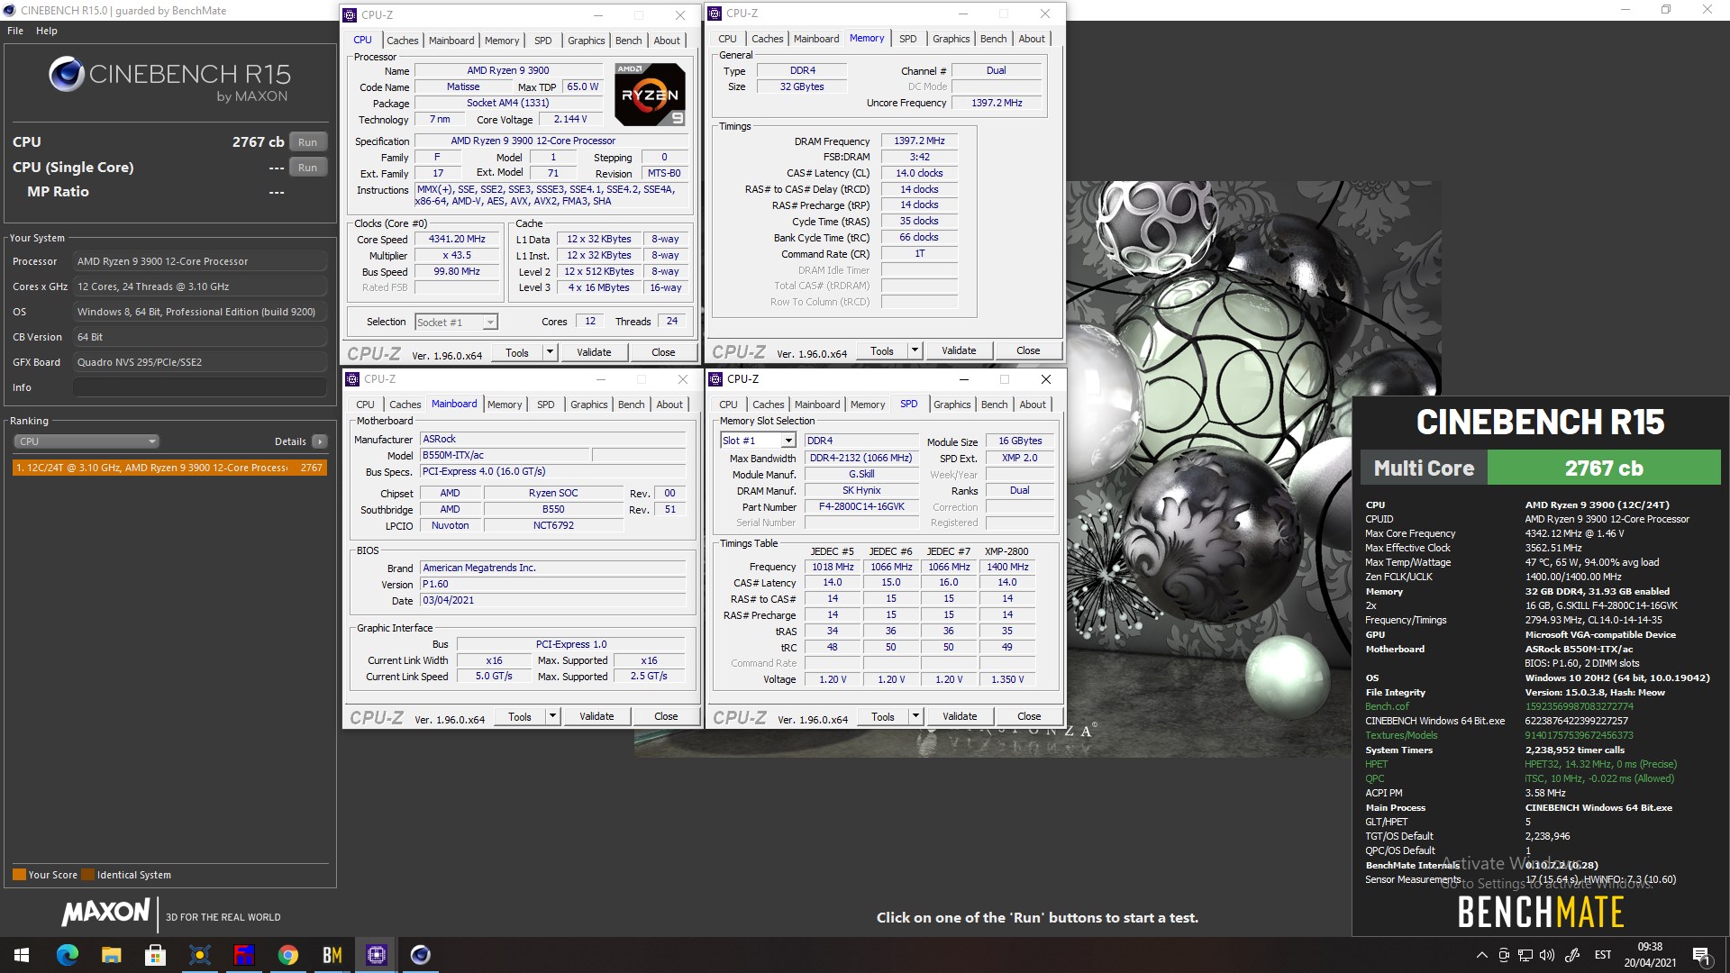
Task: Open Microsoft Store from the taskbar
Action: pos(155,955)
